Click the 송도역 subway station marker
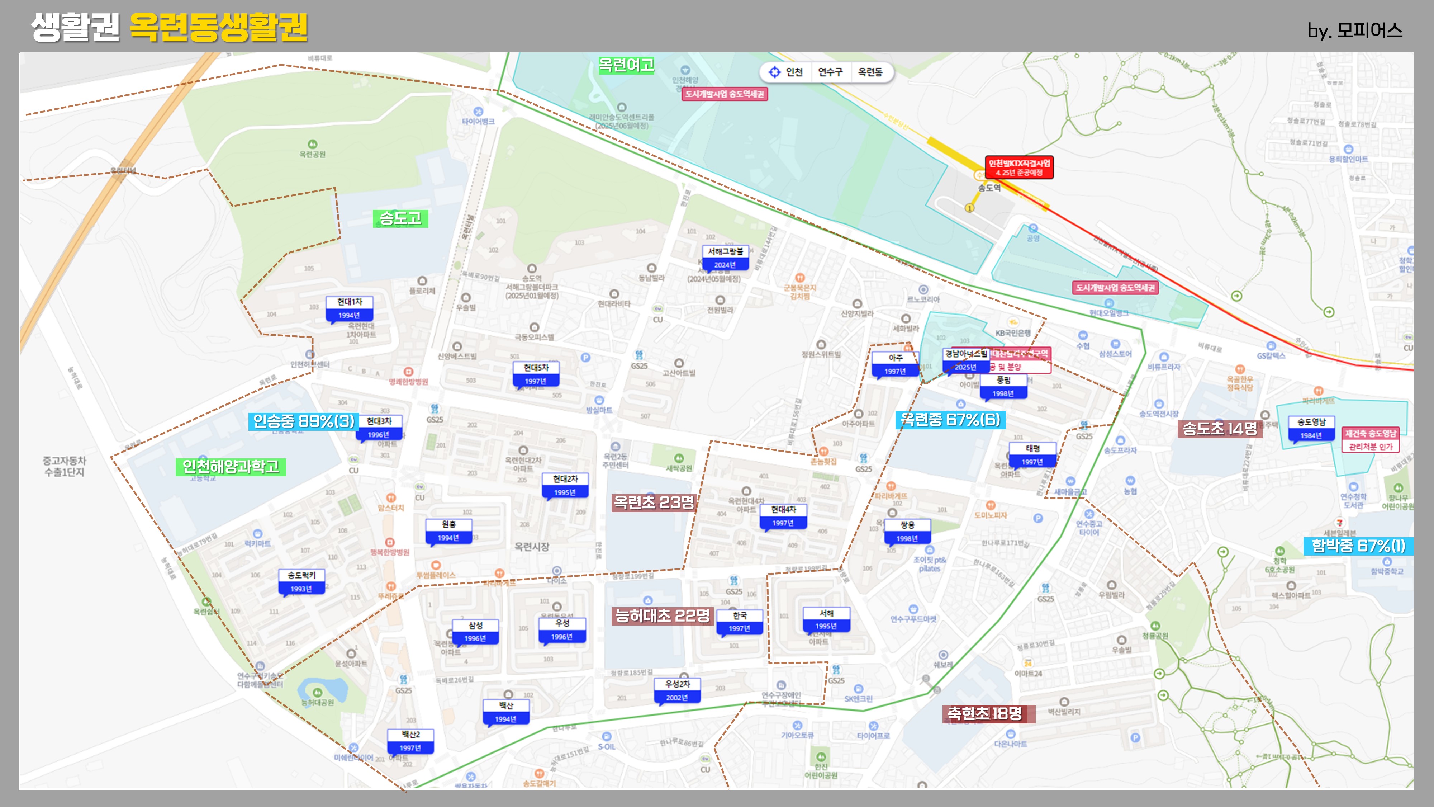 pos(979,176)
